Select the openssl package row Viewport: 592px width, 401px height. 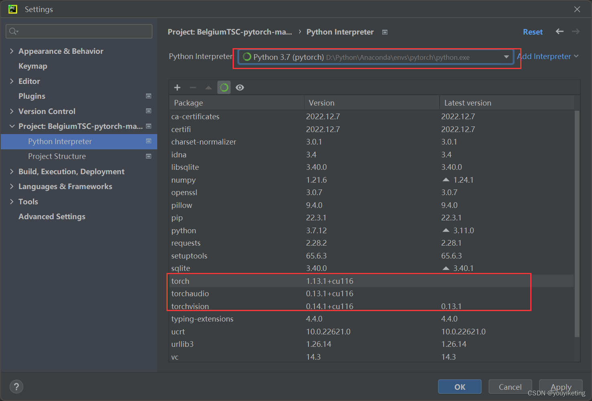371,192
